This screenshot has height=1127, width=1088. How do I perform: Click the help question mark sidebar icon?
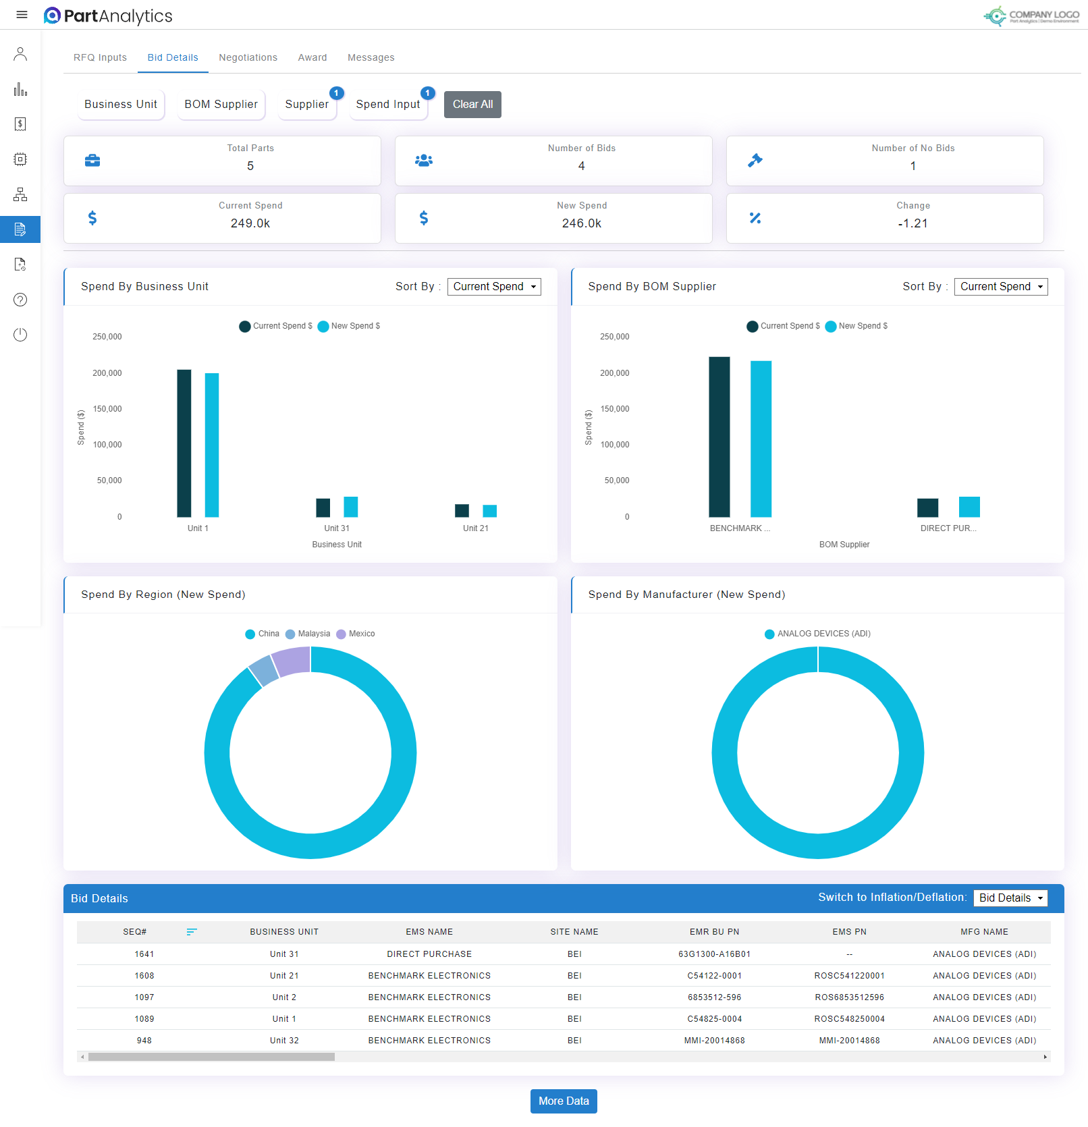(20, 300)
